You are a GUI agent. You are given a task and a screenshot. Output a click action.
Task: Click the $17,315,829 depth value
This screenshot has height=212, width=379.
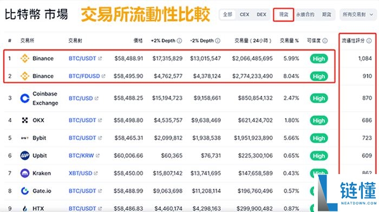click(x=167, y=59)
